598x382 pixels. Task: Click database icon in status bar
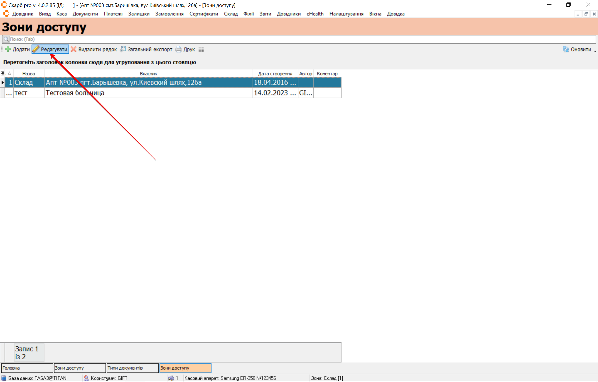coord(4,378)
